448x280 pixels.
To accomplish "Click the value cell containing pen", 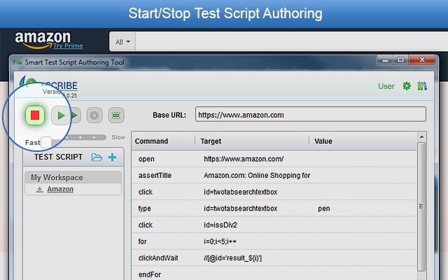I will (x=324, y=209).
